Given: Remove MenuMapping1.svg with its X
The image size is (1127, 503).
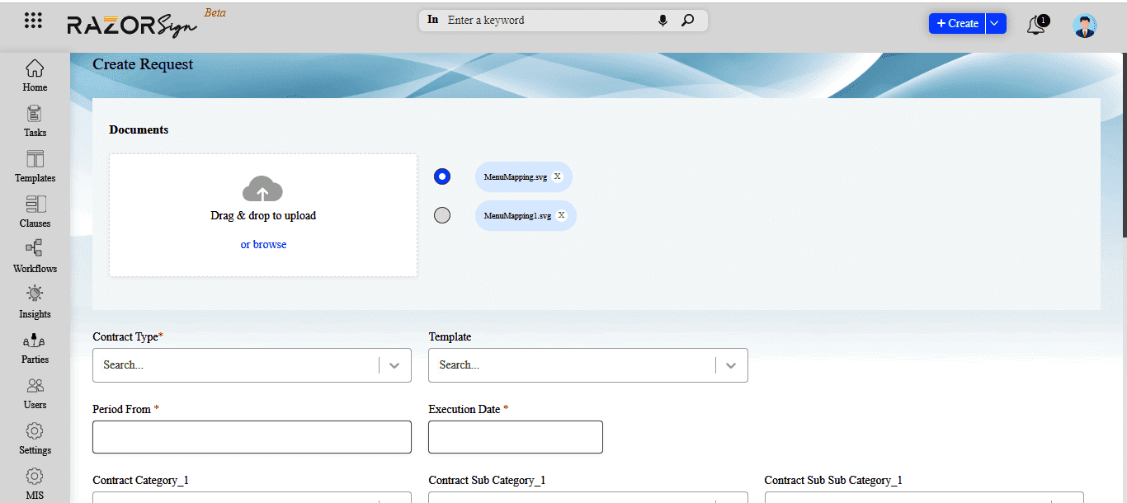Looking at the screenshot, I should tap(561, 215).
